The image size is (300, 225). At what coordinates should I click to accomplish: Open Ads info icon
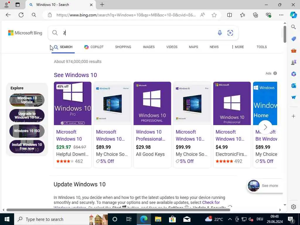[275, 73]
